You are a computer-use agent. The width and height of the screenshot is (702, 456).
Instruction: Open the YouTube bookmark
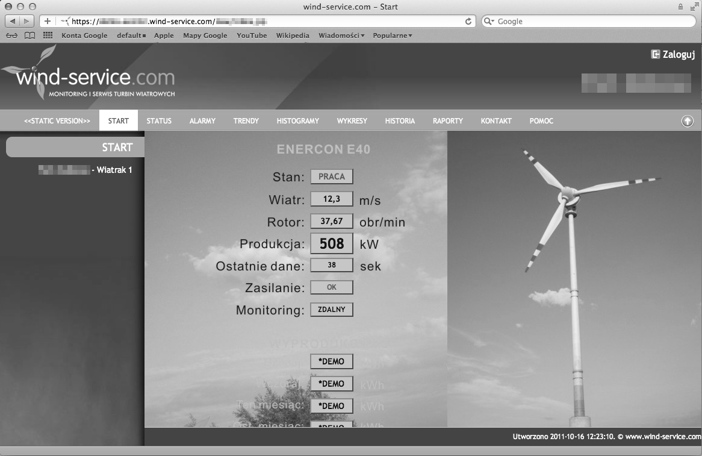(x=252, y=36)
